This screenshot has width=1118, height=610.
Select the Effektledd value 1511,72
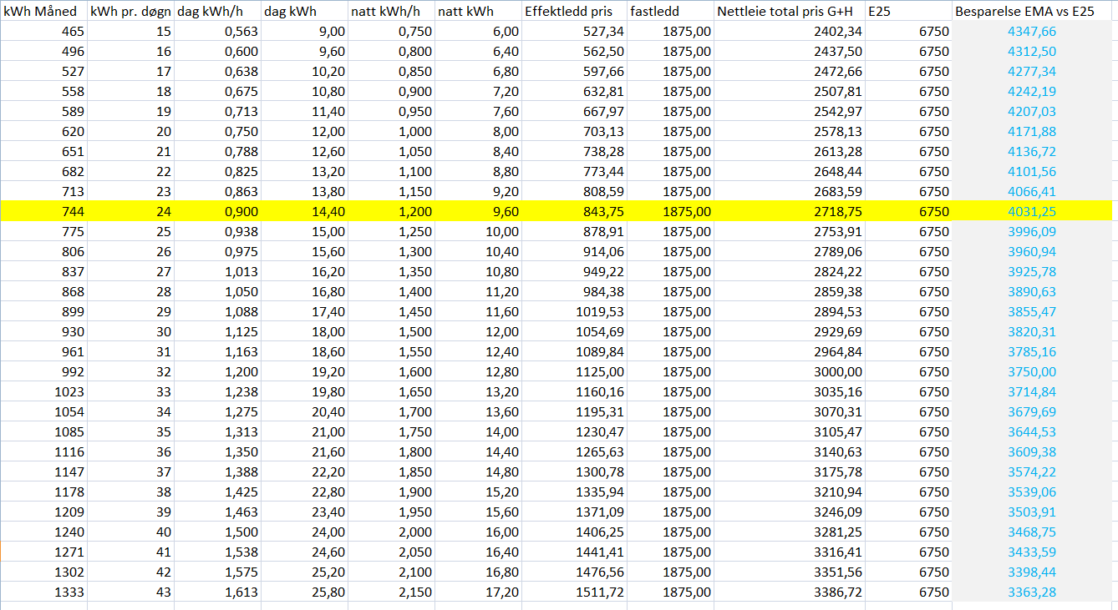(574, 592)
